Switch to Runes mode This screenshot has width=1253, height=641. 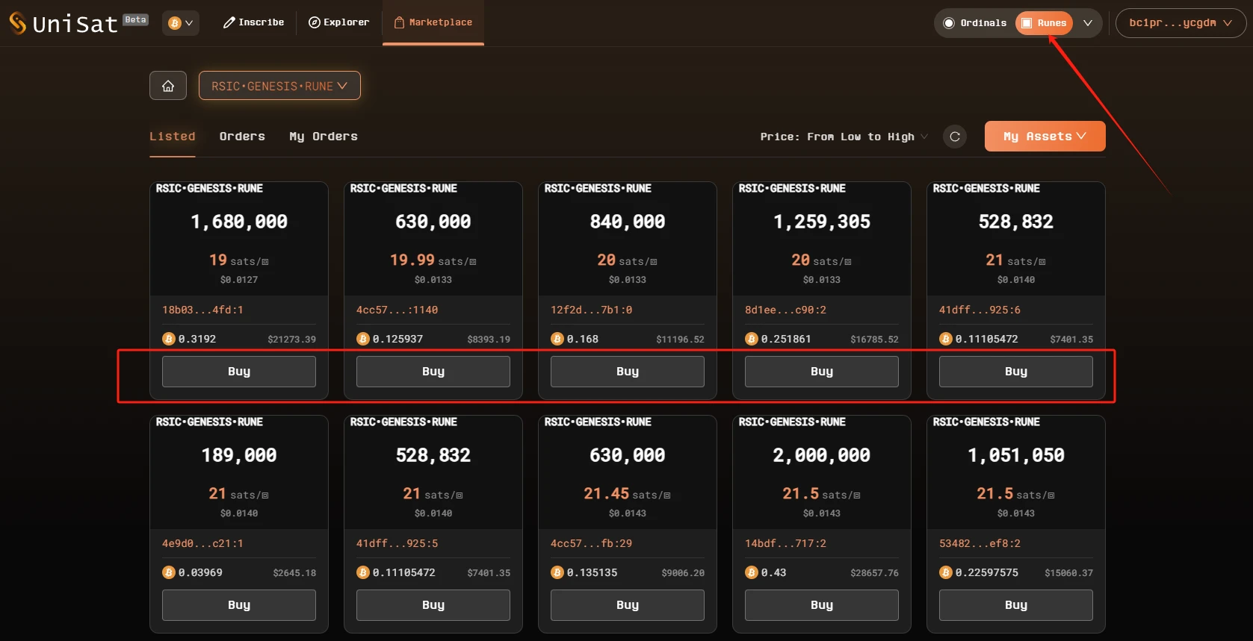tap(1044, 23)
